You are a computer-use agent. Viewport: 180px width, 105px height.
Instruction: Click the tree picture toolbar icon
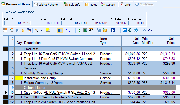click(x=85, y=30)
